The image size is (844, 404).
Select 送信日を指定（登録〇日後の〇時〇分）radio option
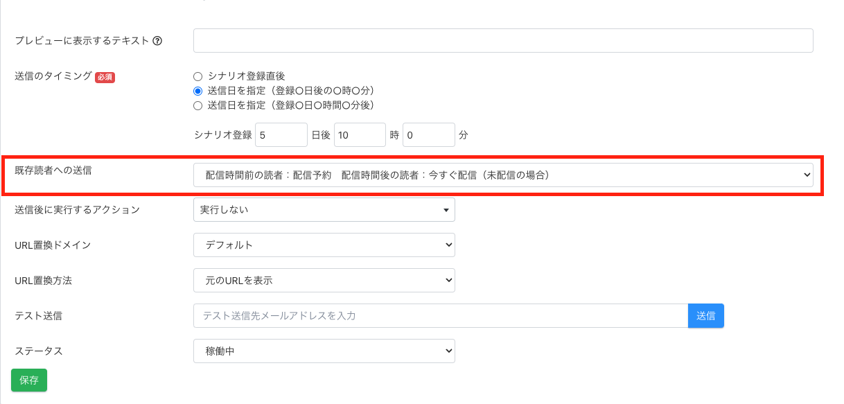[198, 91]
